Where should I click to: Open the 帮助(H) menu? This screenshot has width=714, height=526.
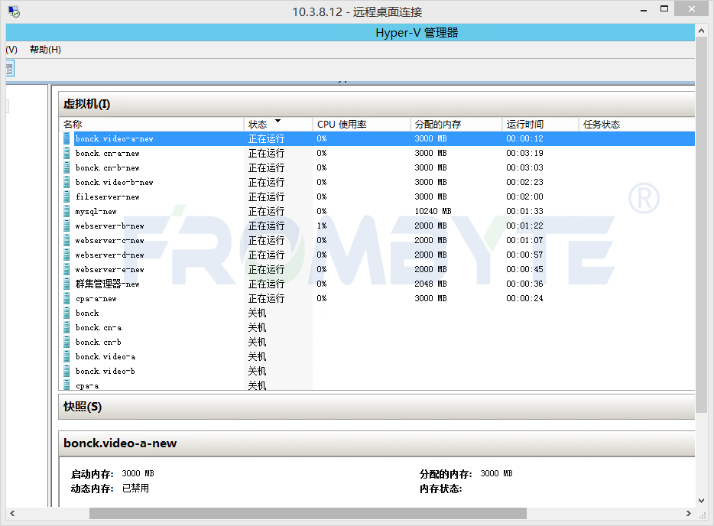(46, 49)
